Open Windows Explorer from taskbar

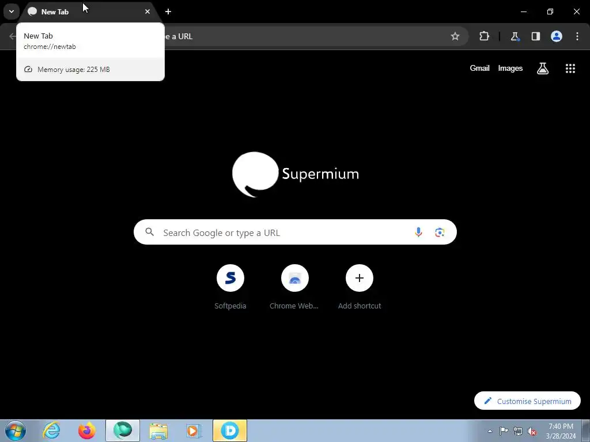click(x=158, y=430)
